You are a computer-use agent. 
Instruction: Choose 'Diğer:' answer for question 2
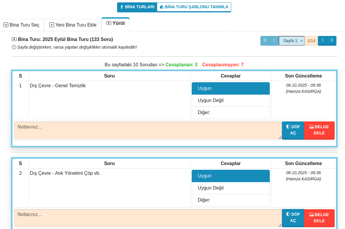coord(231,200)
